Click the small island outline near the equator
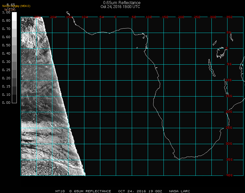Screen dimensions: 245x193 [137, 48]
